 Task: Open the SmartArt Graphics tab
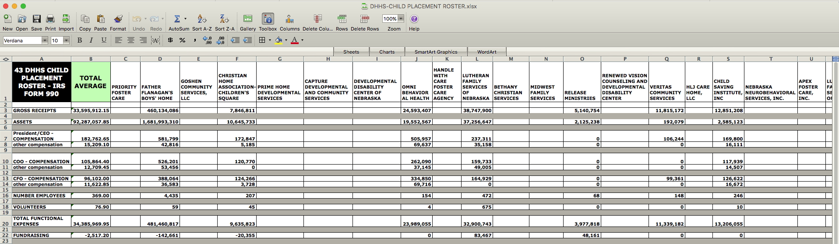(436, 52)
